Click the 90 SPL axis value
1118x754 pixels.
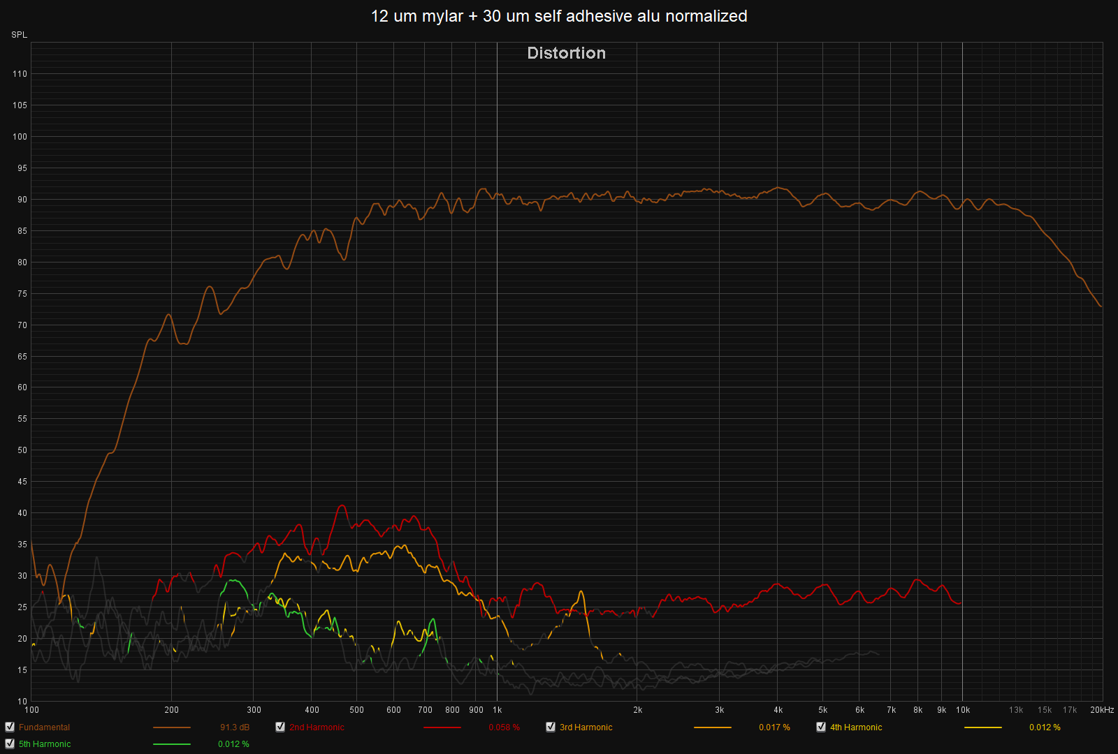pyautogui.click(x=22, y=200)
